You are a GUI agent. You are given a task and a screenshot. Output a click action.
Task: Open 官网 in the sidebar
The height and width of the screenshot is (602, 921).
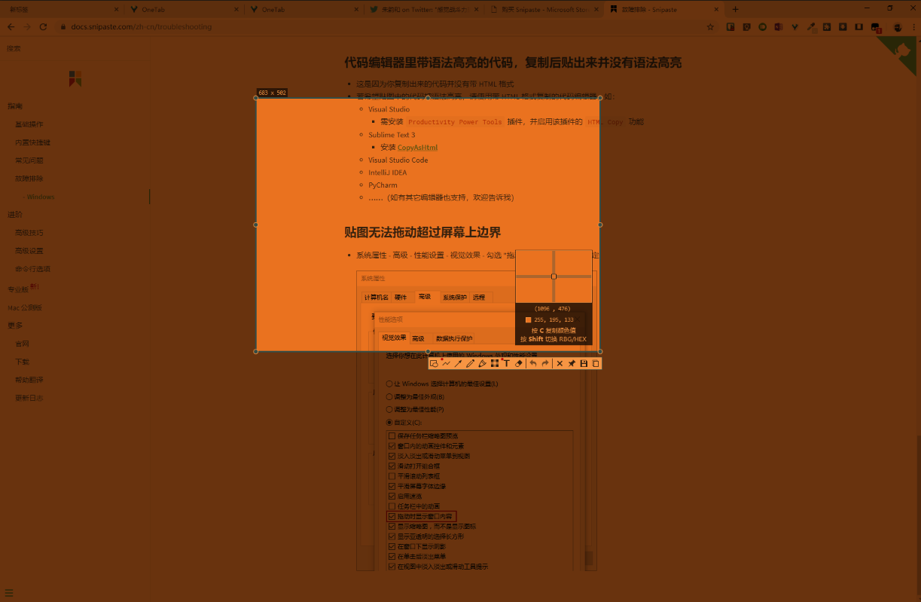(23, 344)
